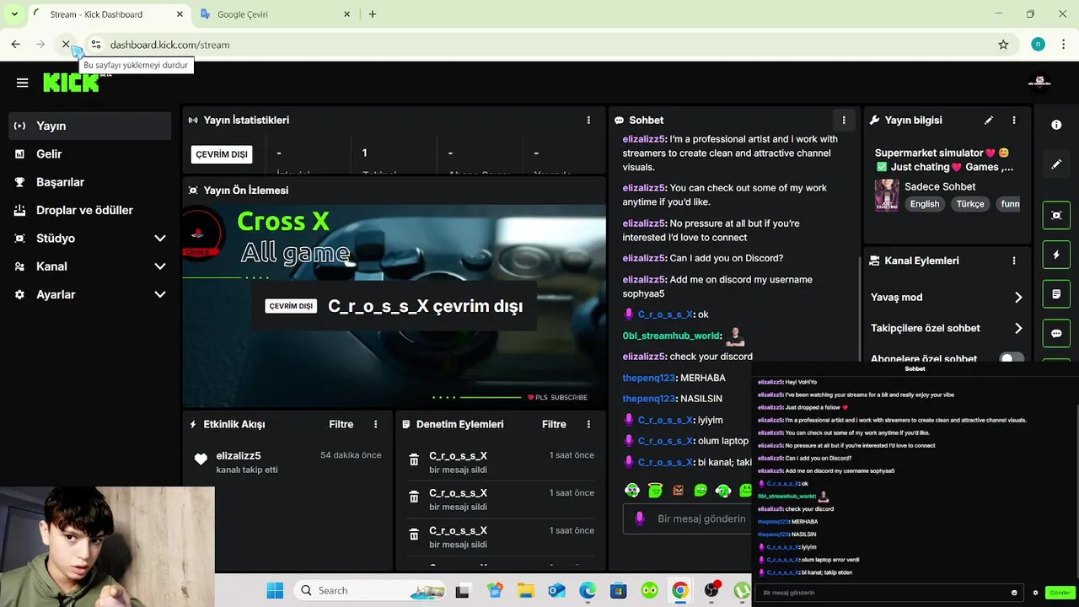Open the Filtre option in Denetim Eylemleri
This screenshot has height=607, width=1079.
point(554,424)
